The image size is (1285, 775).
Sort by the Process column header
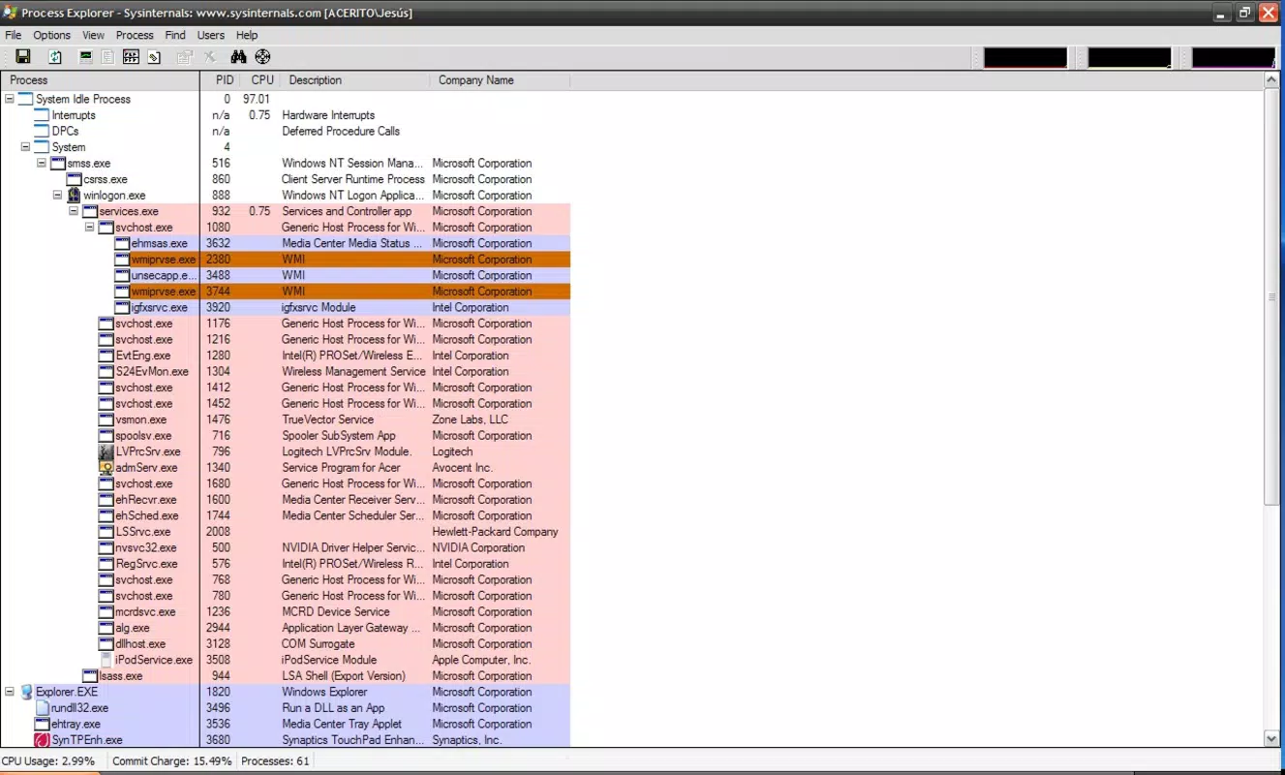click(101, 80)
